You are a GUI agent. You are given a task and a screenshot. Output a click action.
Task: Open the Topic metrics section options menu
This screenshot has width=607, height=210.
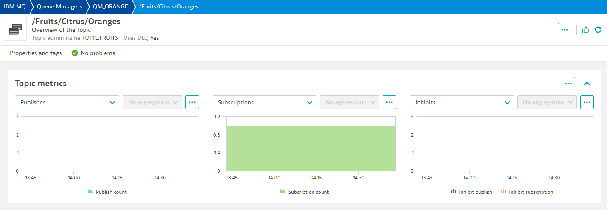(x=568, y=84)
